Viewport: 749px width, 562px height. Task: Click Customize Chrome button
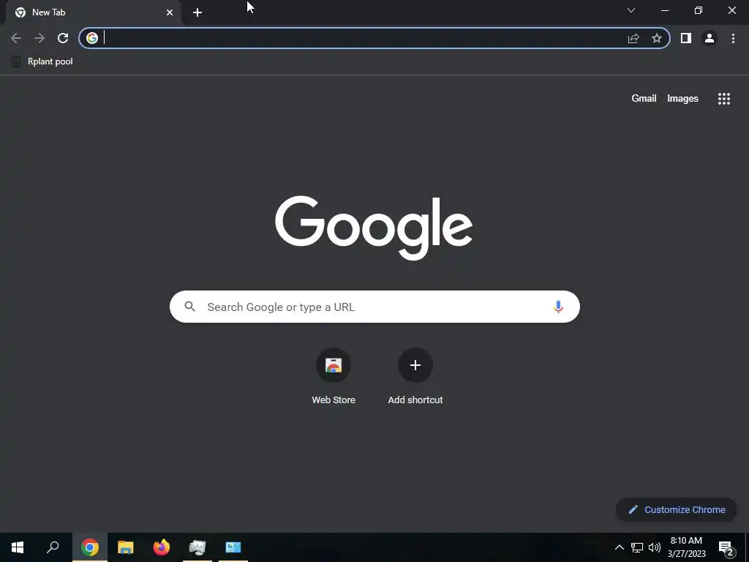coord(677,509)
